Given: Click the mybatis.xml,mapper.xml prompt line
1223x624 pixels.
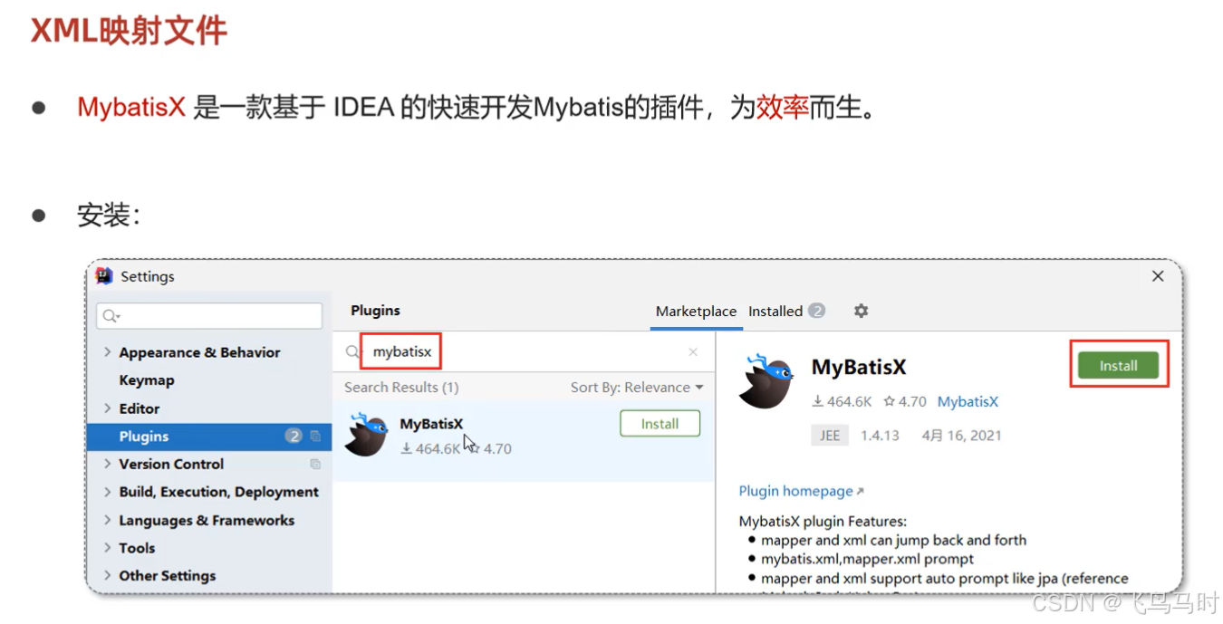Looking at the screenshot, I should (x=868, y=559).
